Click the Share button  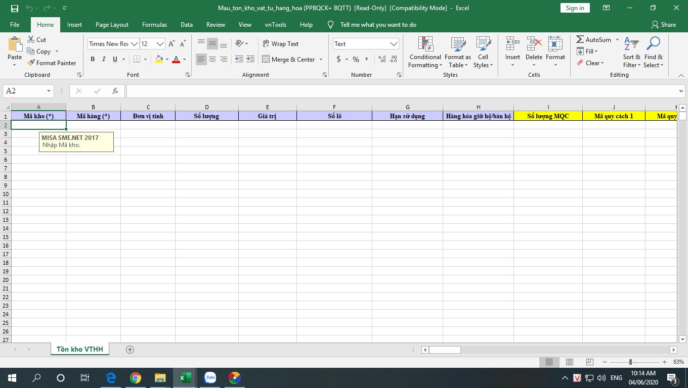tap(664, 25)
